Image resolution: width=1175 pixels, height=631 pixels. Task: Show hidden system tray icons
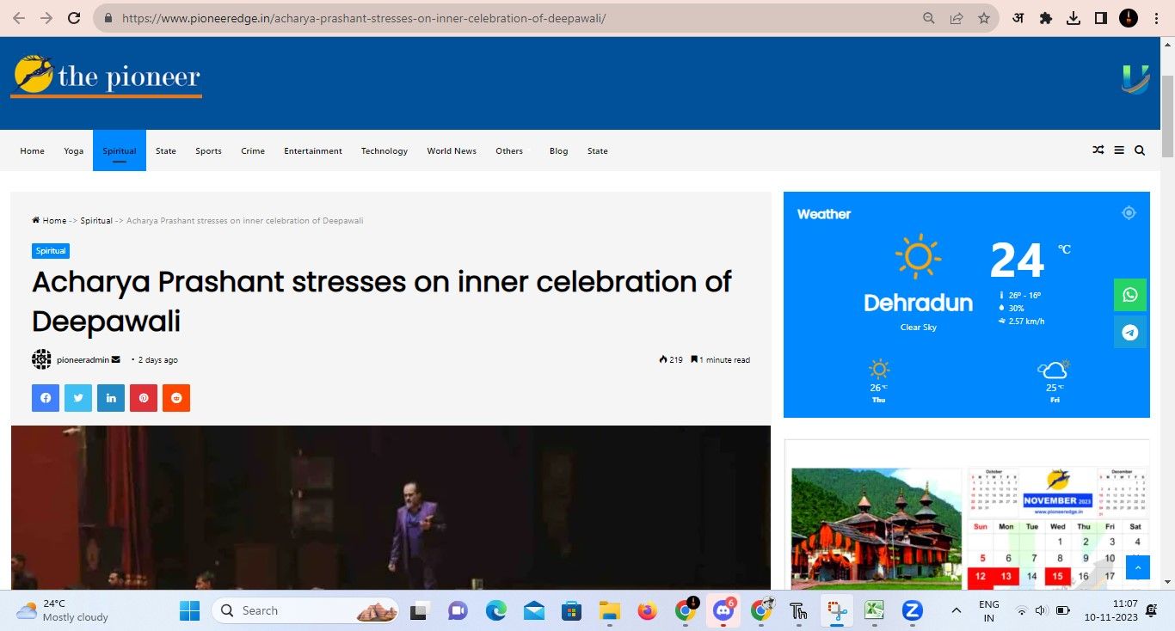[956, 610]
